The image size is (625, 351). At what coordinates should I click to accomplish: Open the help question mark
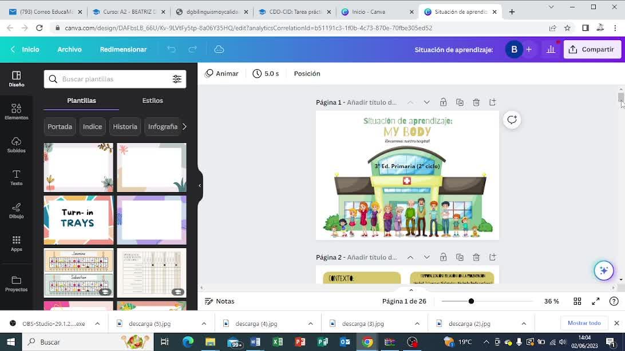pyautogui.click(x=614, y=301)
